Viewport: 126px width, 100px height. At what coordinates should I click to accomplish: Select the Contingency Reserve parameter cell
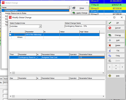point(27,57)
